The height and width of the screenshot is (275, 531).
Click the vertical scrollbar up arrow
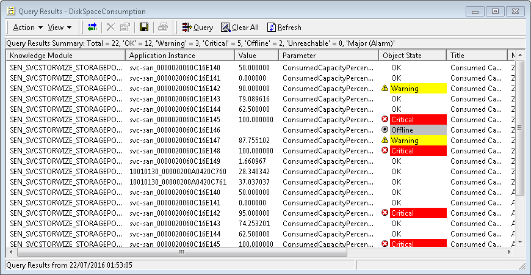520,55
